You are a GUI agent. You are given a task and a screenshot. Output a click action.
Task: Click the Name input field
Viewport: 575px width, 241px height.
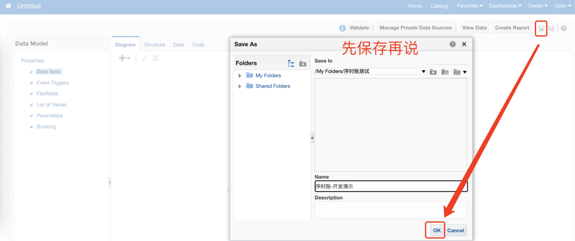391,186
